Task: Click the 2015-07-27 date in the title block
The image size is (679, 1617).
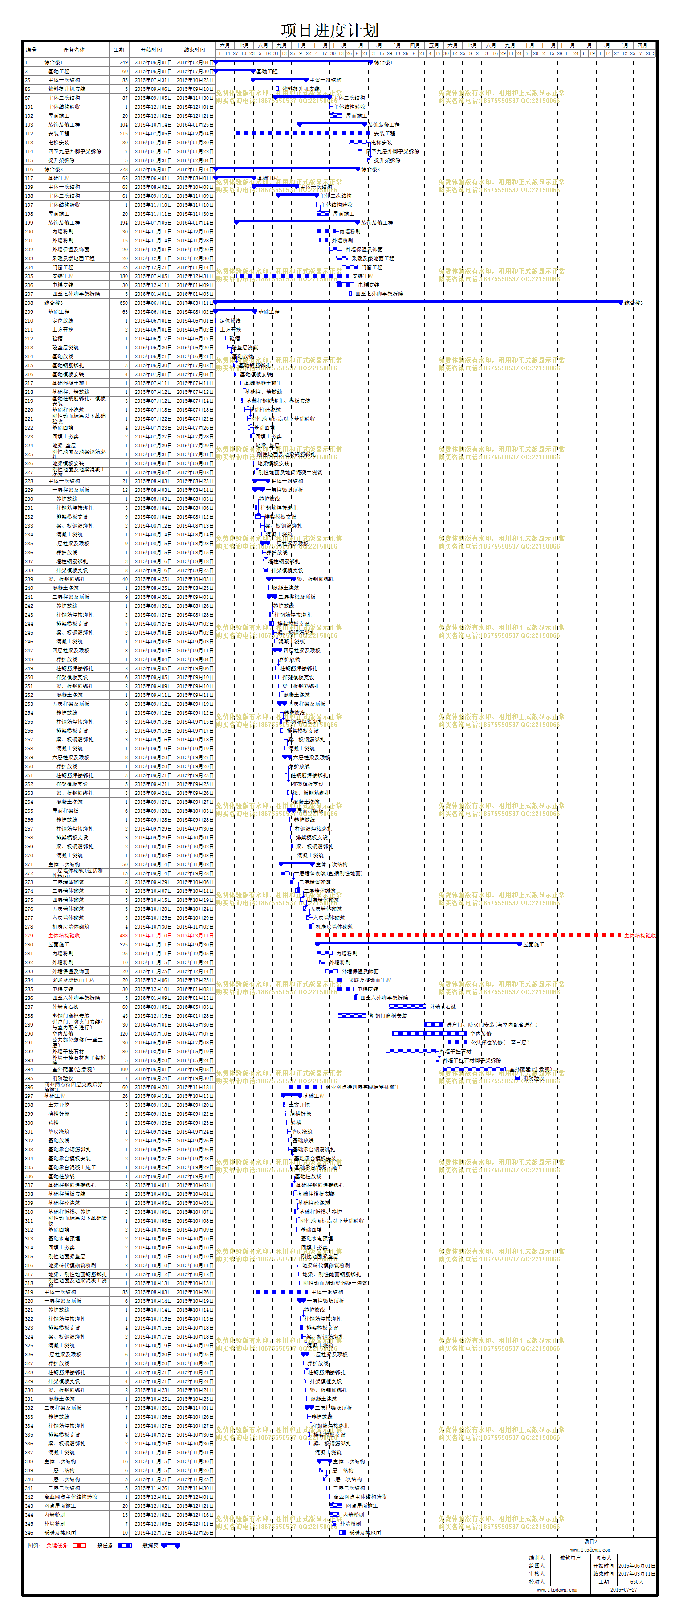Action: point(624,1589)
